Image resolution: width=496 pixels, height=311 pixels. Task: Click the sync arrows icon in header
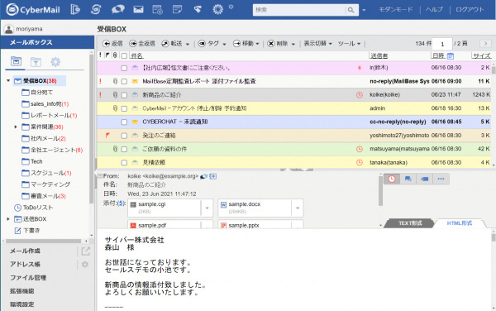click(x=96, y=9)
